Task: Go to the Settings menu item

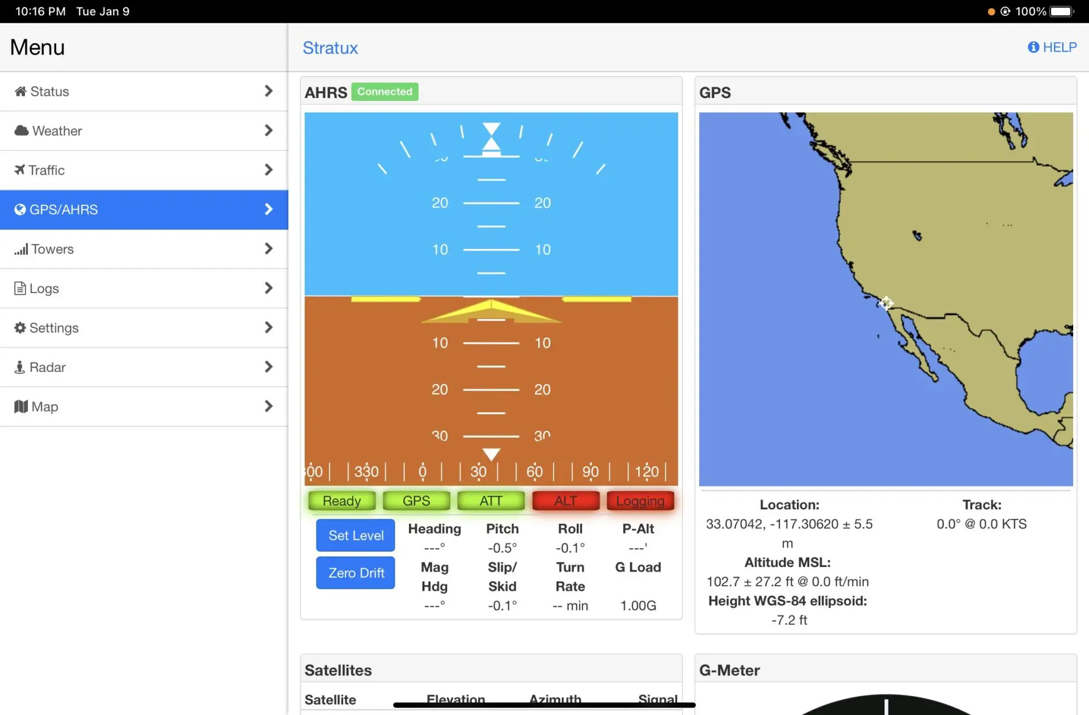Action: (x=144, y=328)
